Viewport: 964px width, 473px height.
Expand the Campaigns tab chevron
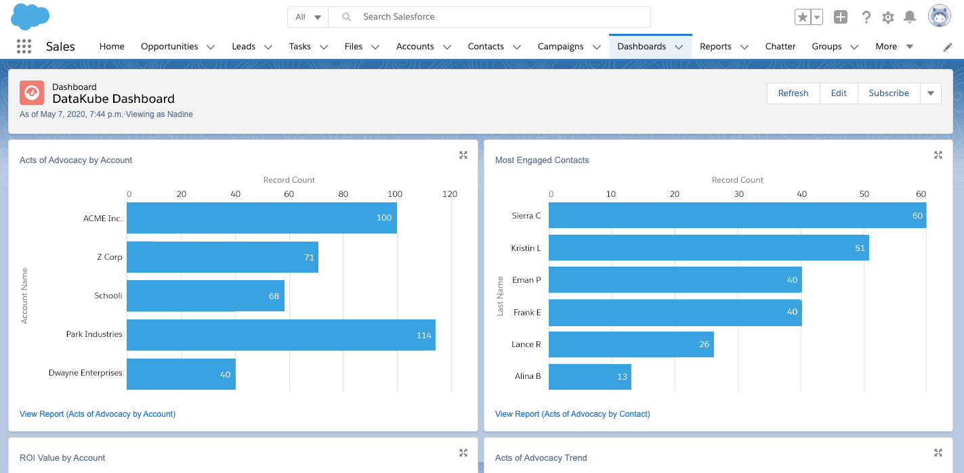click(x=597, y=47)
